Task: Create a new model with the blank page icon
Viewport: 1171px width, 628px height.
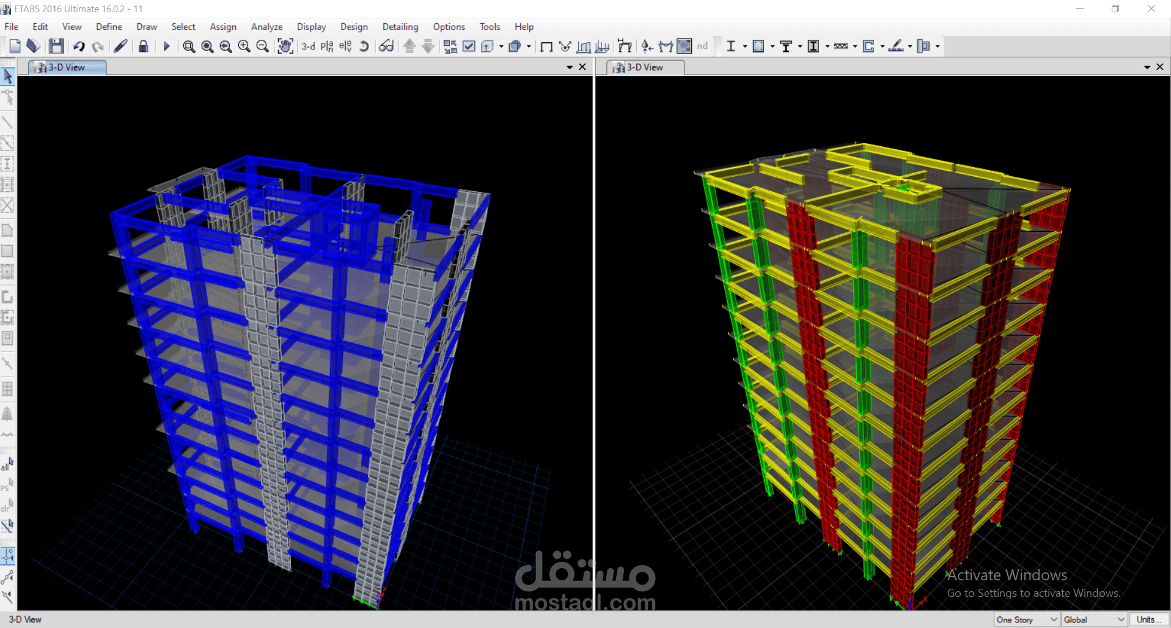Action: (15, 46)
